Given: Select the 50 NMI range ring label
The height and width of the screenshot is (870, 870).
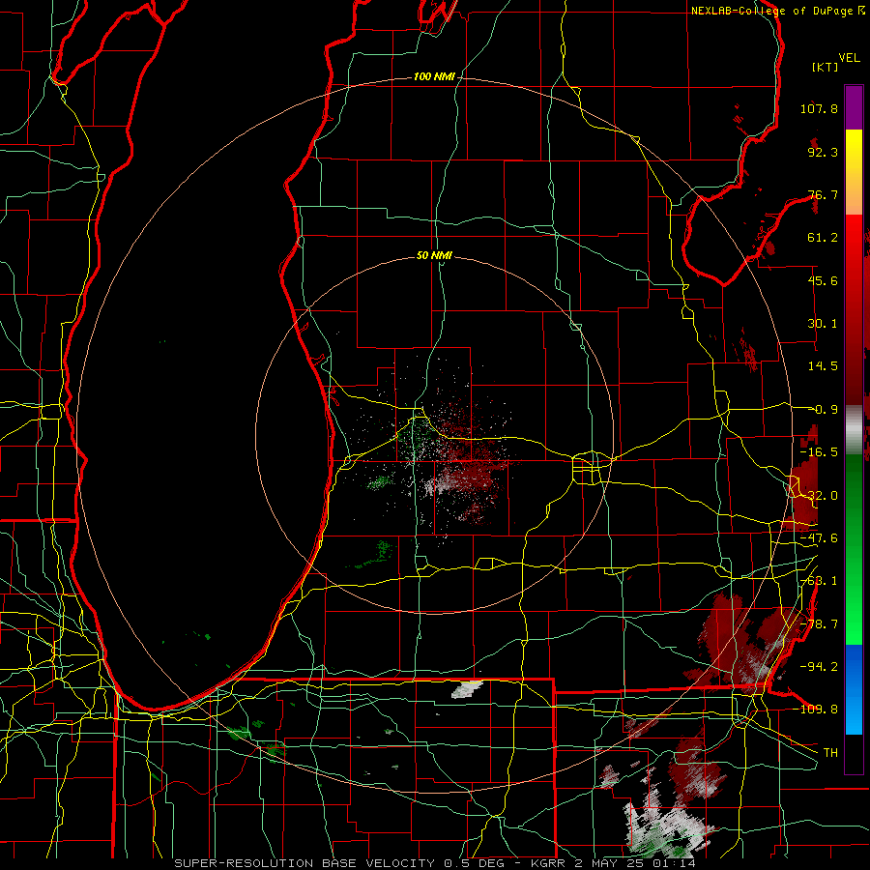Looking at the screenshot, I should [434, 255].
